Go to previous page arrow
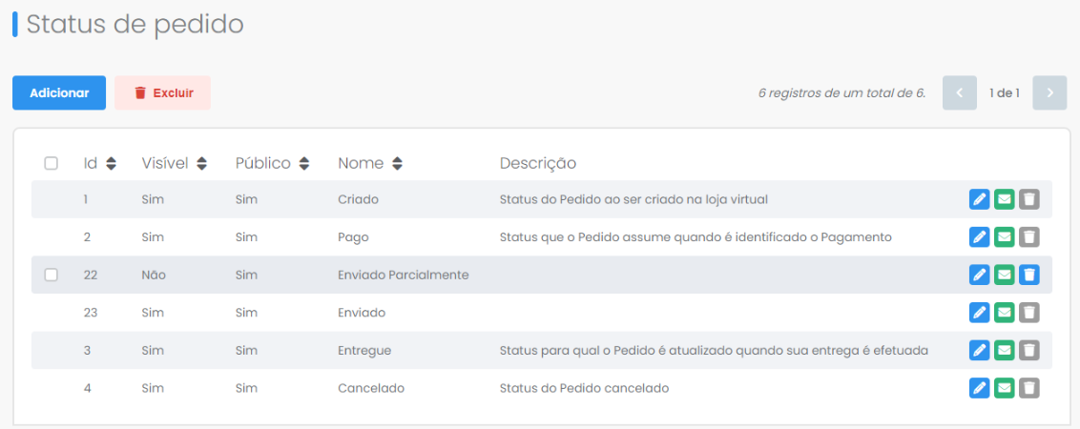This screenshot has height=429, width=1080. click(x=960, y=93)
